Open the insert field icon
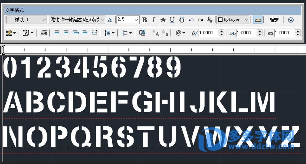Viewport: 306px width, 164px height. (x=142, y=33)
